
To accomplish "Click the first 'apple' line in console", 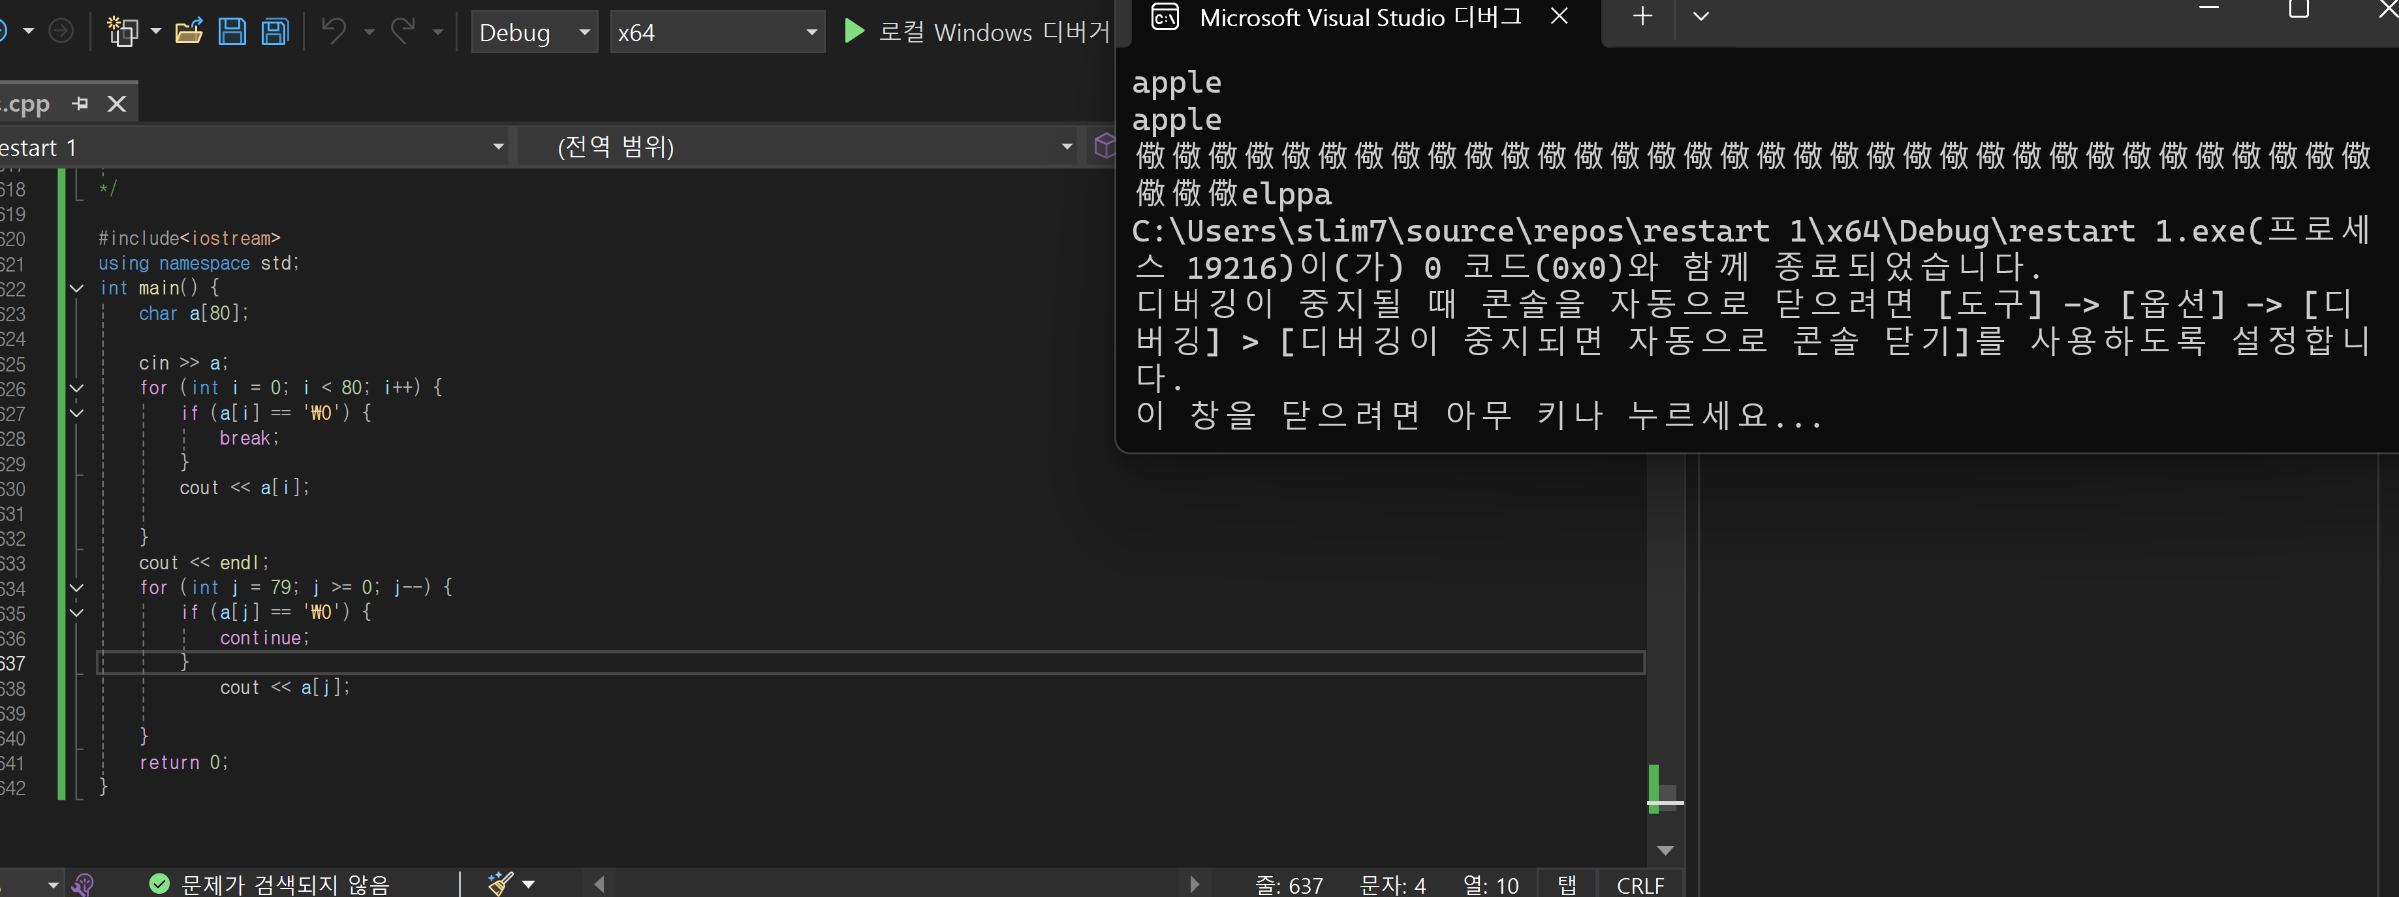I will coord(1176,83).
